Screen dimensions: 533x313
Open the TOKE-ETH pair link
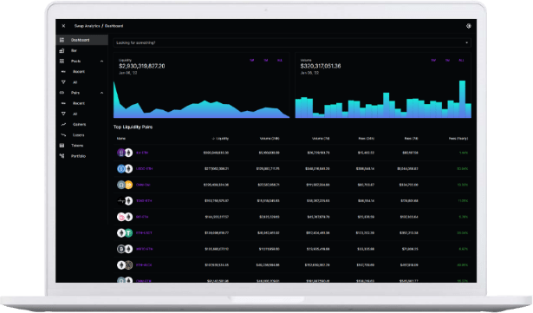tap(144, 201)
